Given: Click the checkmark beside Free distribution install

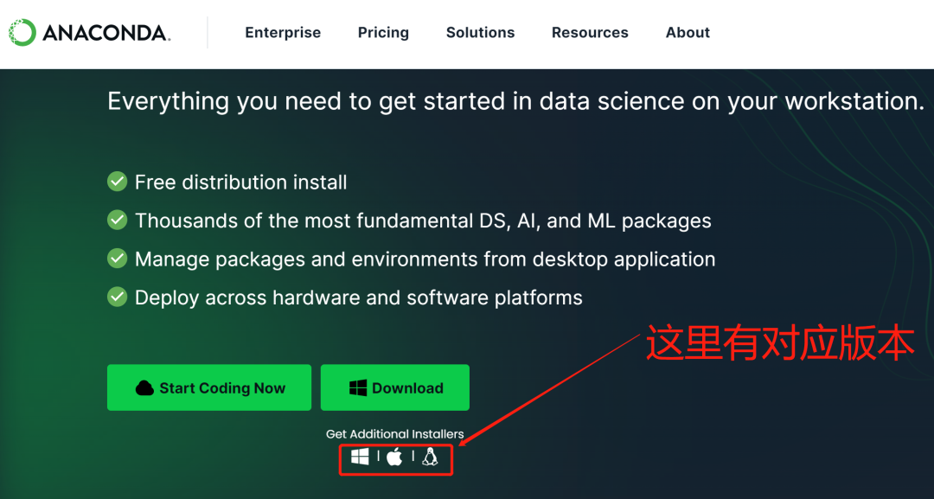Looking at the screenshot, I should (118, 182).
